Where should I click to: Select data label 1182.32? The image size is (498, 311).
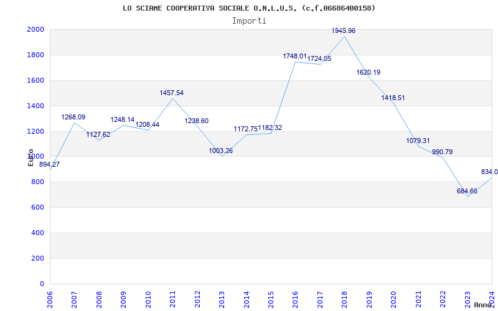(x=270, y=128)
